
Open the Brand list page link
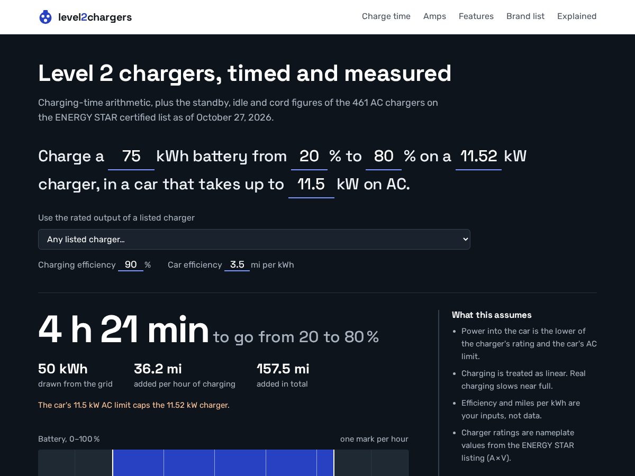[x=525, y=16]
